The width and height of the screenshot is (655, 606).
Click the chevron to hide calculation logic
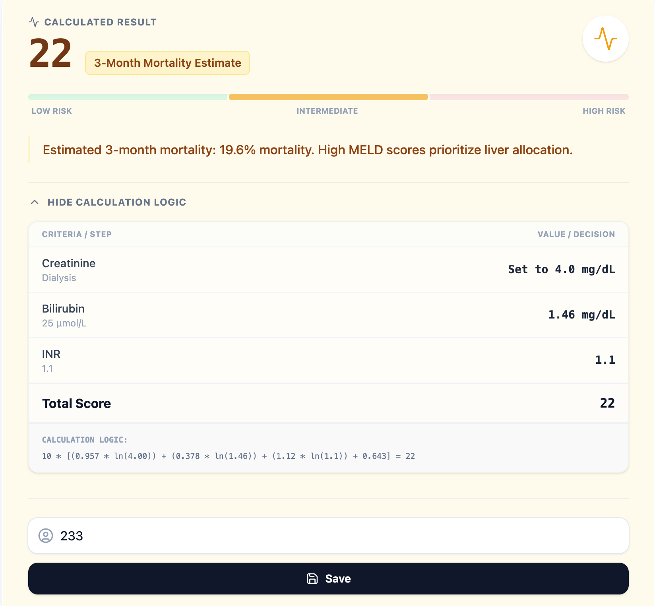pos(35,202)
